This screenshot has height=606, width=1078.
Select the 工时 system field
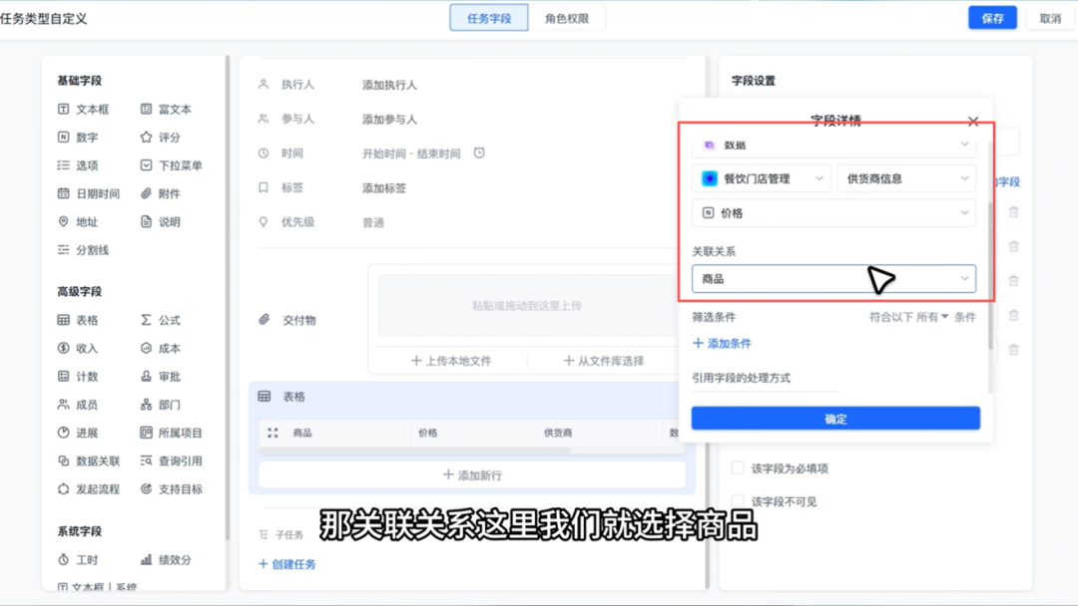tap(78, 559)
